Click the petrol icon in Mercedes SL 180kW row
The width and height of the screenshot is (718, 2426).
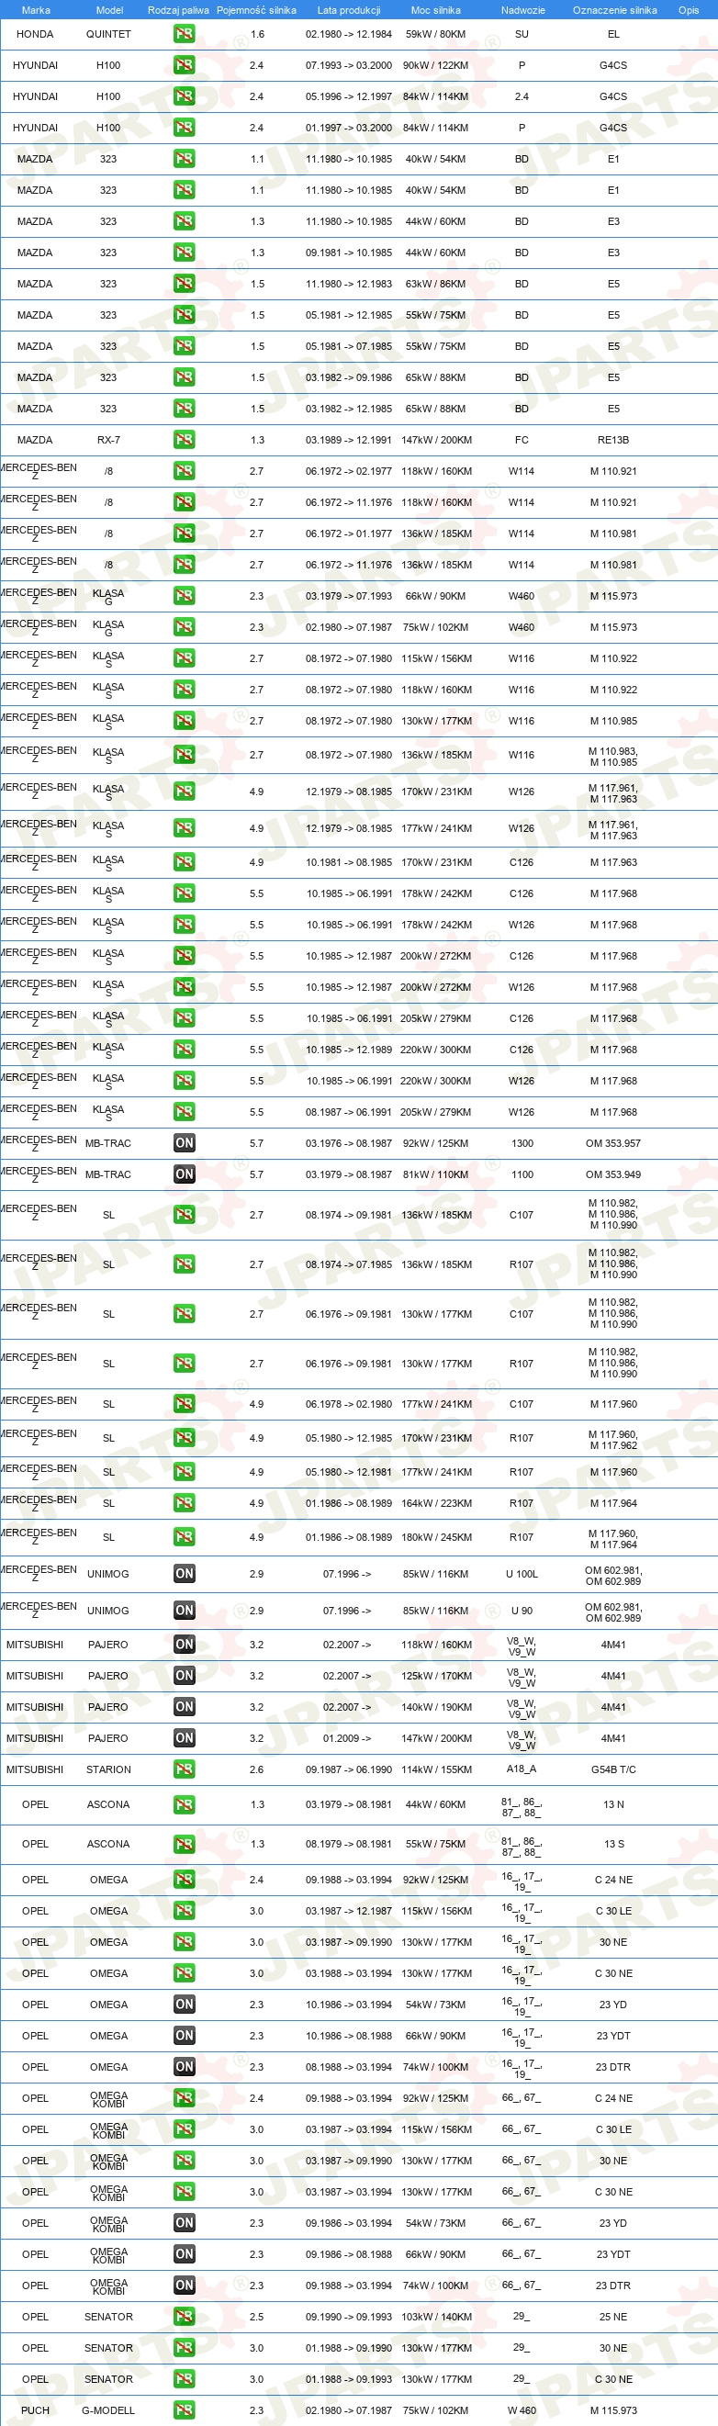point(184,1537)
